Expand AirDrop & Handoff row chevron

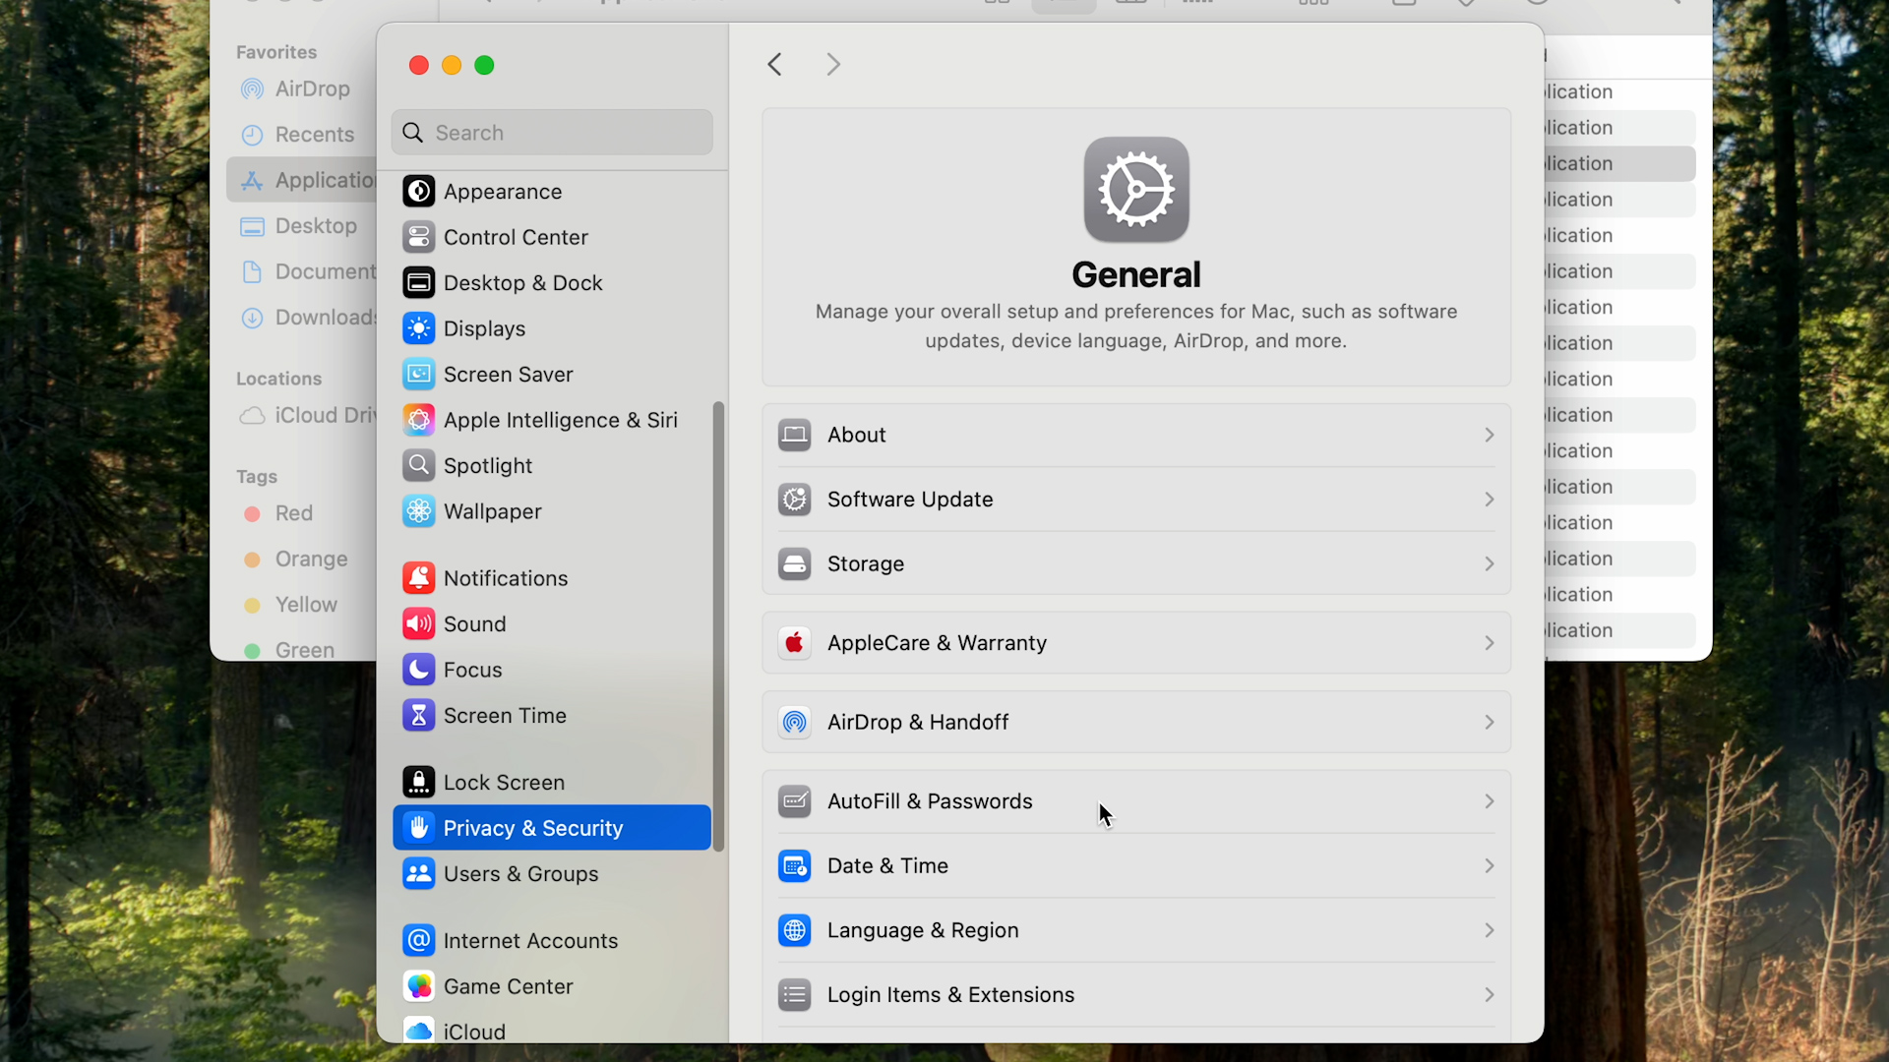pos(1489,722)
